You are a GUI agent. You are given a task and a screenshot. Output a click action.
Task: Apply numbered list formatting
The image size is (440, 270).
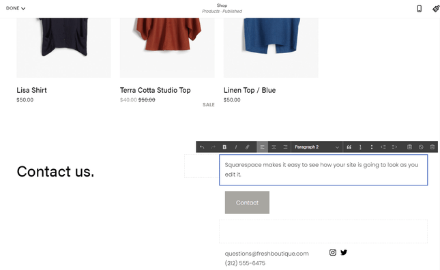point(360,147)
